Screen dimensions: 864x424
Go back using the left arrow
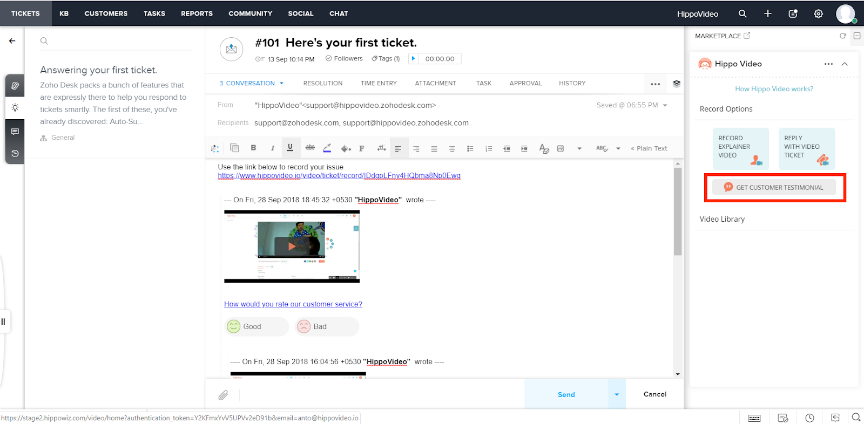(x=12, y=41)
